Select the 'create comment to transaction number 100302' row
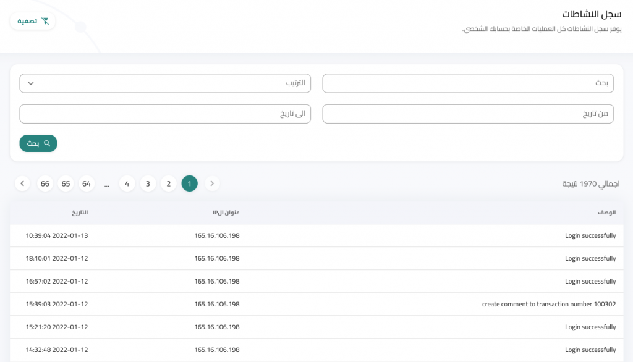Image resolution: width=633 pixels, height=362 pixels. [x=549, y=304]
